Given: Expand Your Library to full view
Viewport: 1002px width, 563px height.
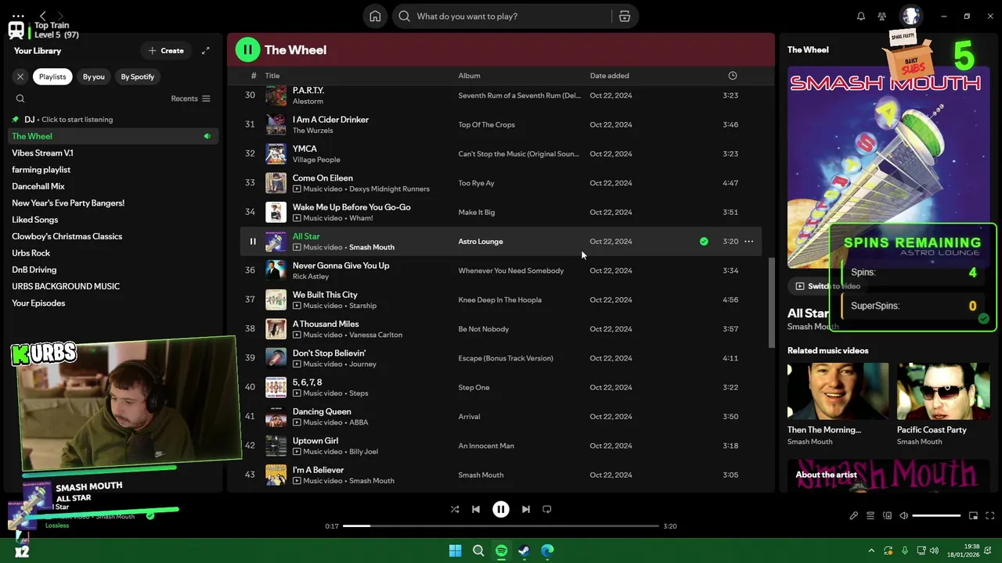Looking at the screenshot, I should coord(205,51).
